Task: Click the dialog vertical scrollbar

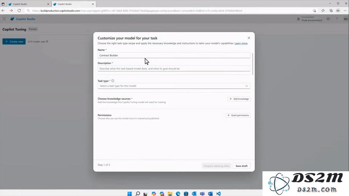Action: point(252,64)
